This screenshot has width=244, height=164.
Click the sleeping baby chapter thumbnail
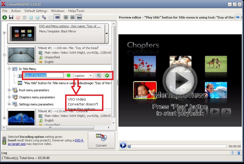(145, 90)
